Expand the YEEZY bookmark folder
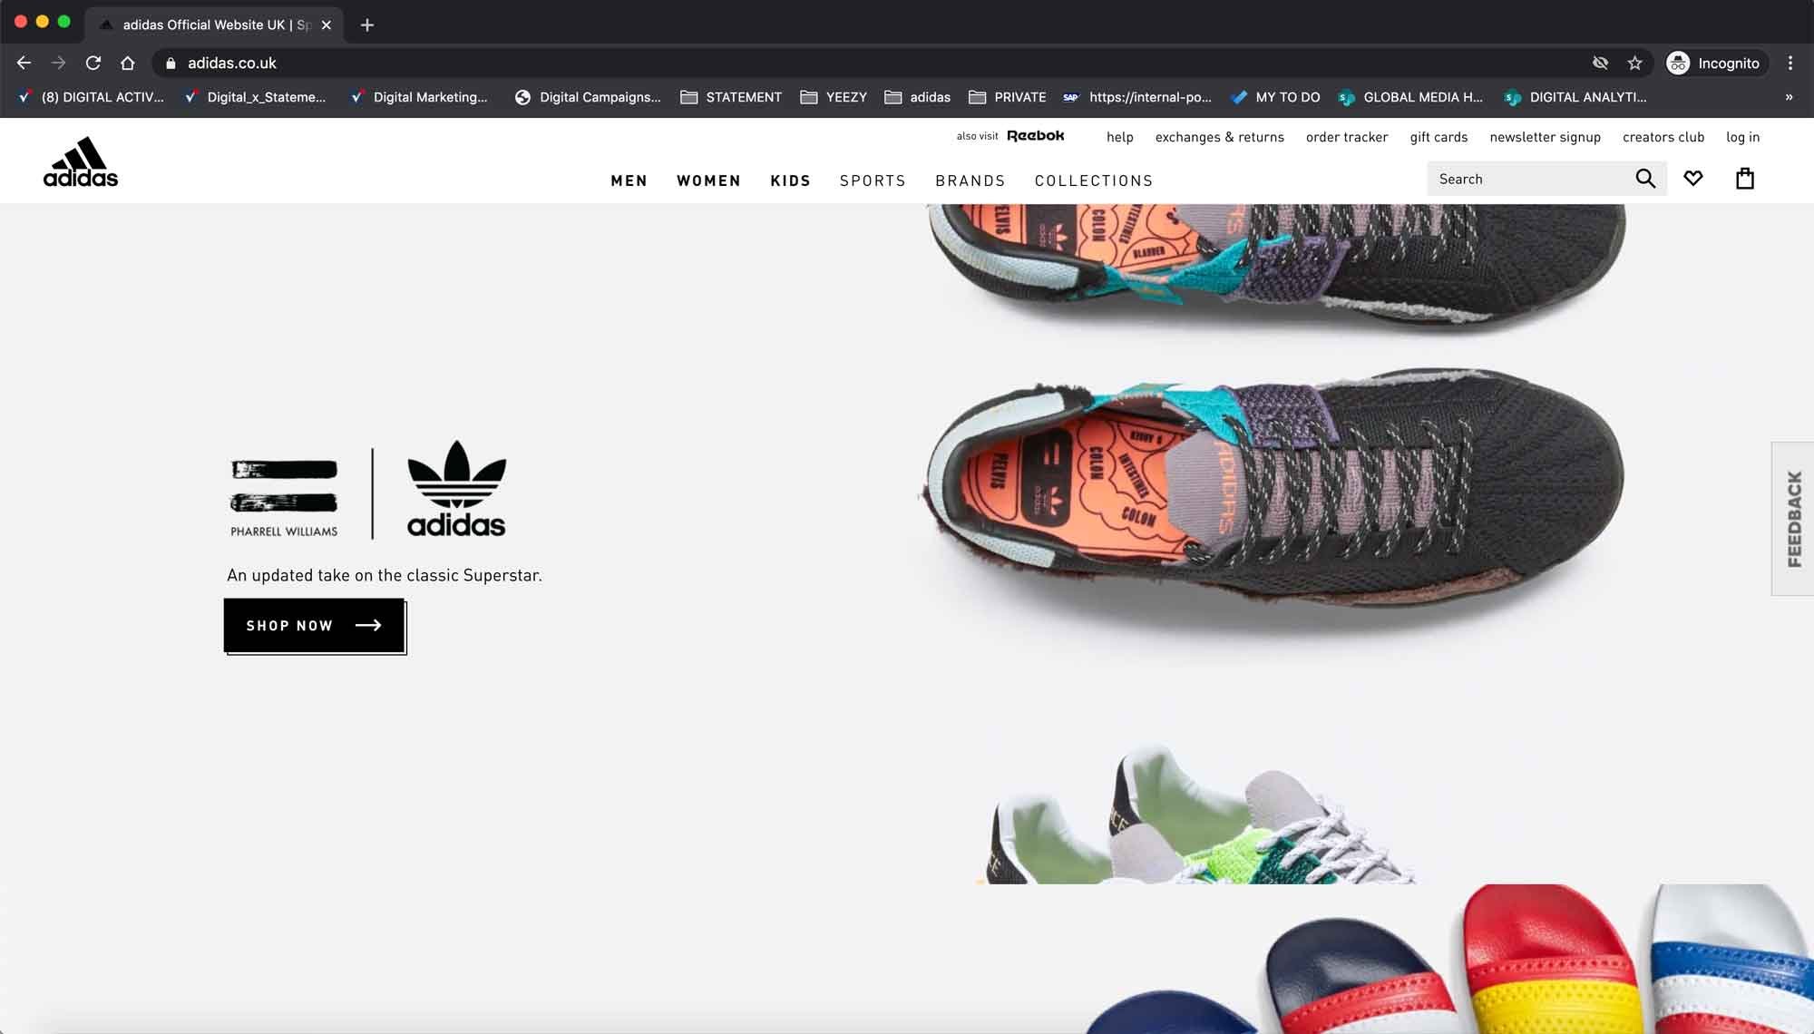 pos(834,97)
